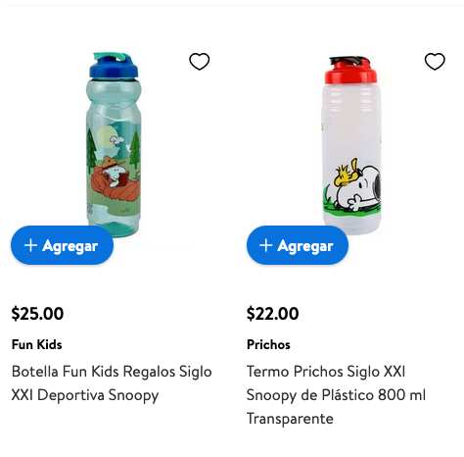
Task: Click the $22.00 price
Action: (272, 314)
